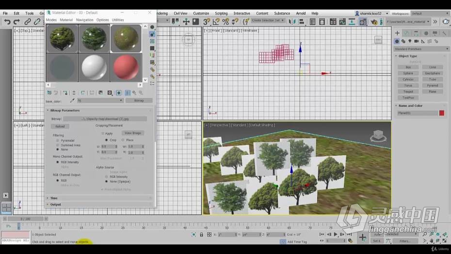Select the red sphere material slot

click(x=126, y=68)
